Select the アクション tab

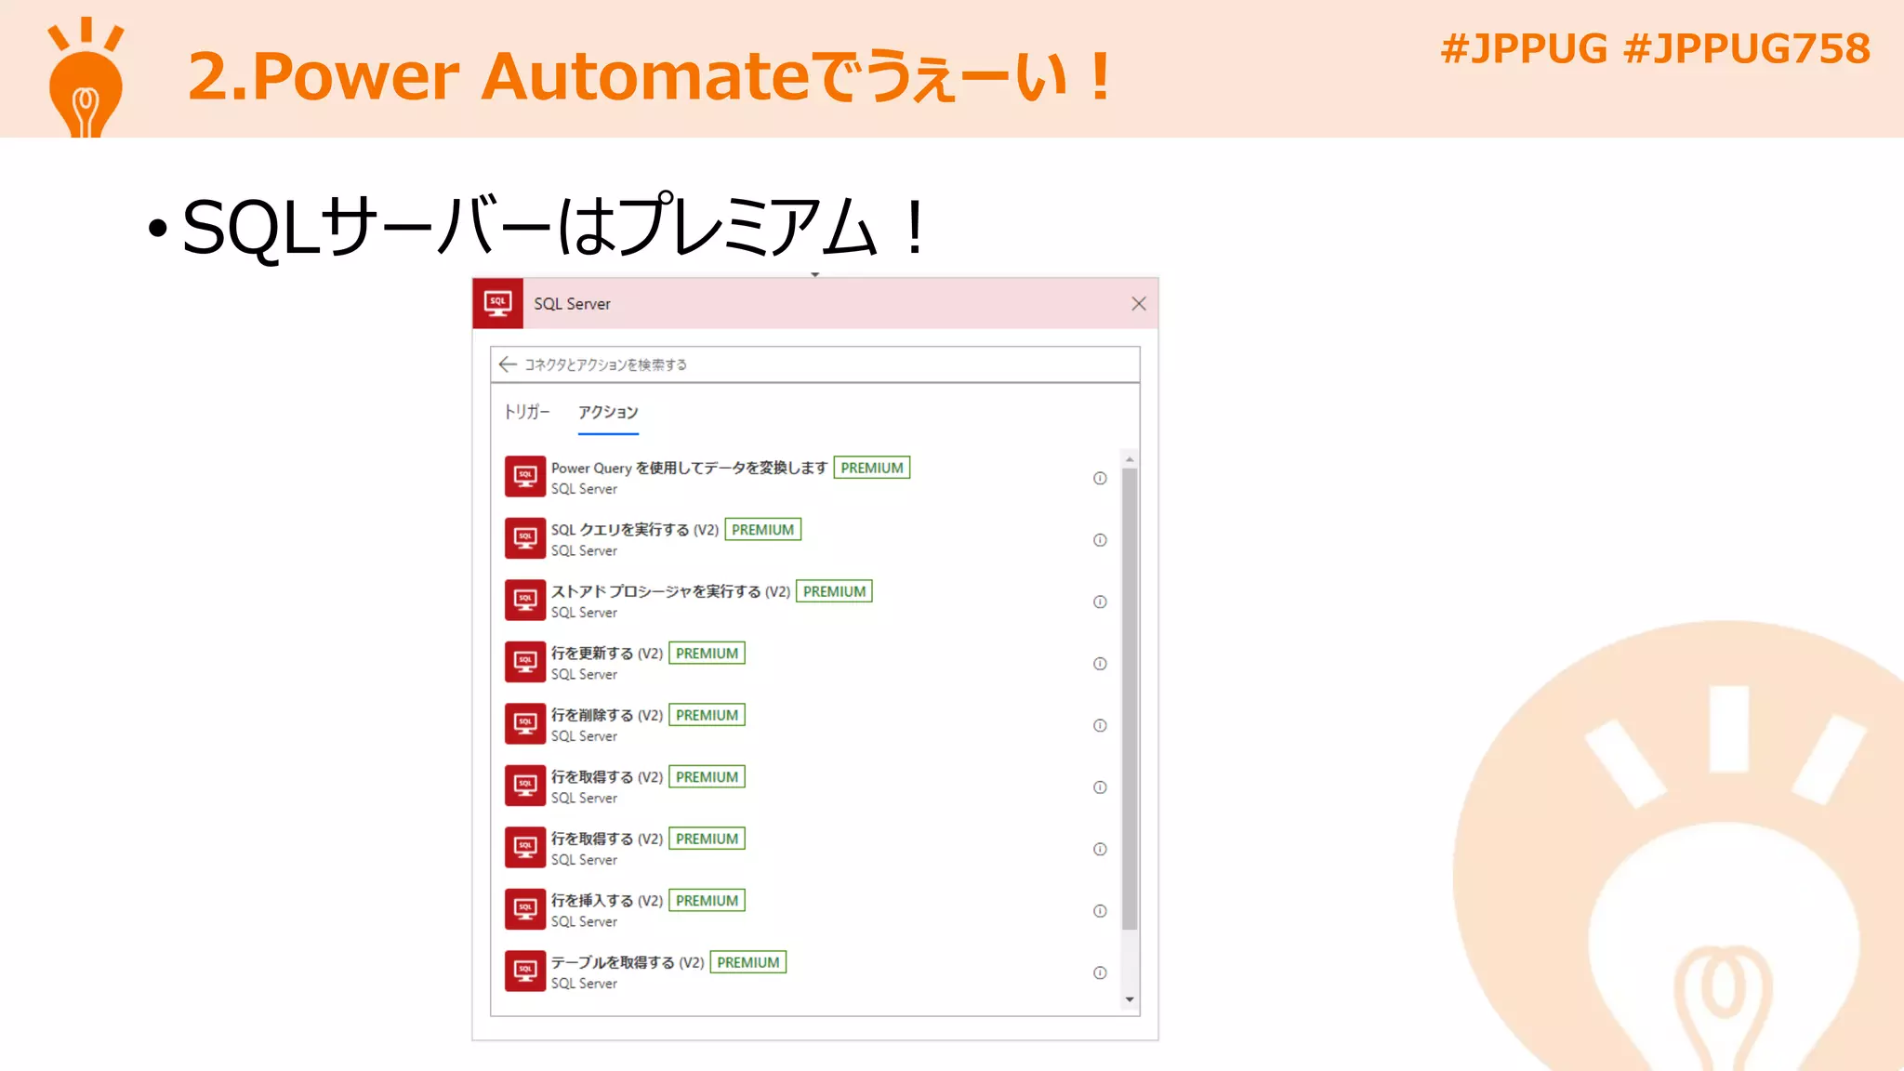tap(608, 412)
